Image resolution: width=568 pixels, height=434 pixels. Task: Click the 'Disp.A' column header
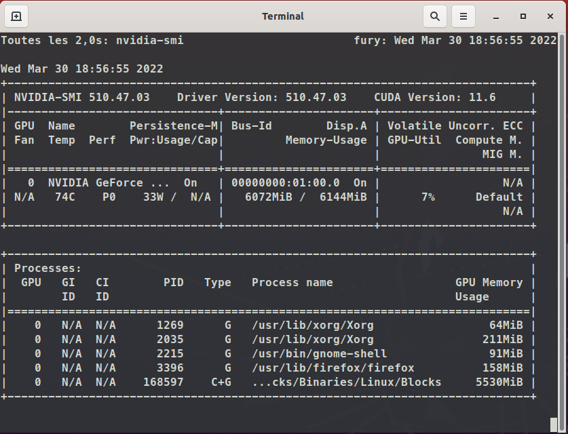pyautogui.click(x=347, y=125)
